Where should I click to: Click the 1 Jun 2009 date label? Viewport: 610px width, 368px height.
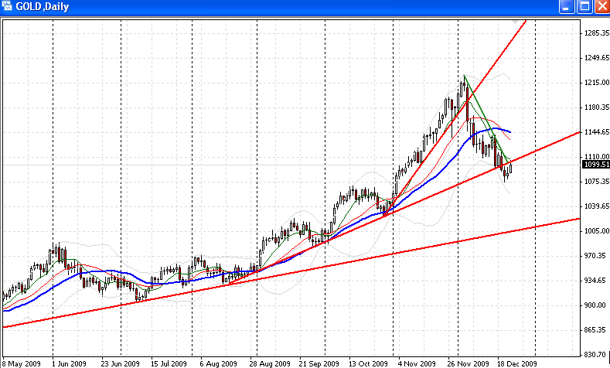point(69,364)
